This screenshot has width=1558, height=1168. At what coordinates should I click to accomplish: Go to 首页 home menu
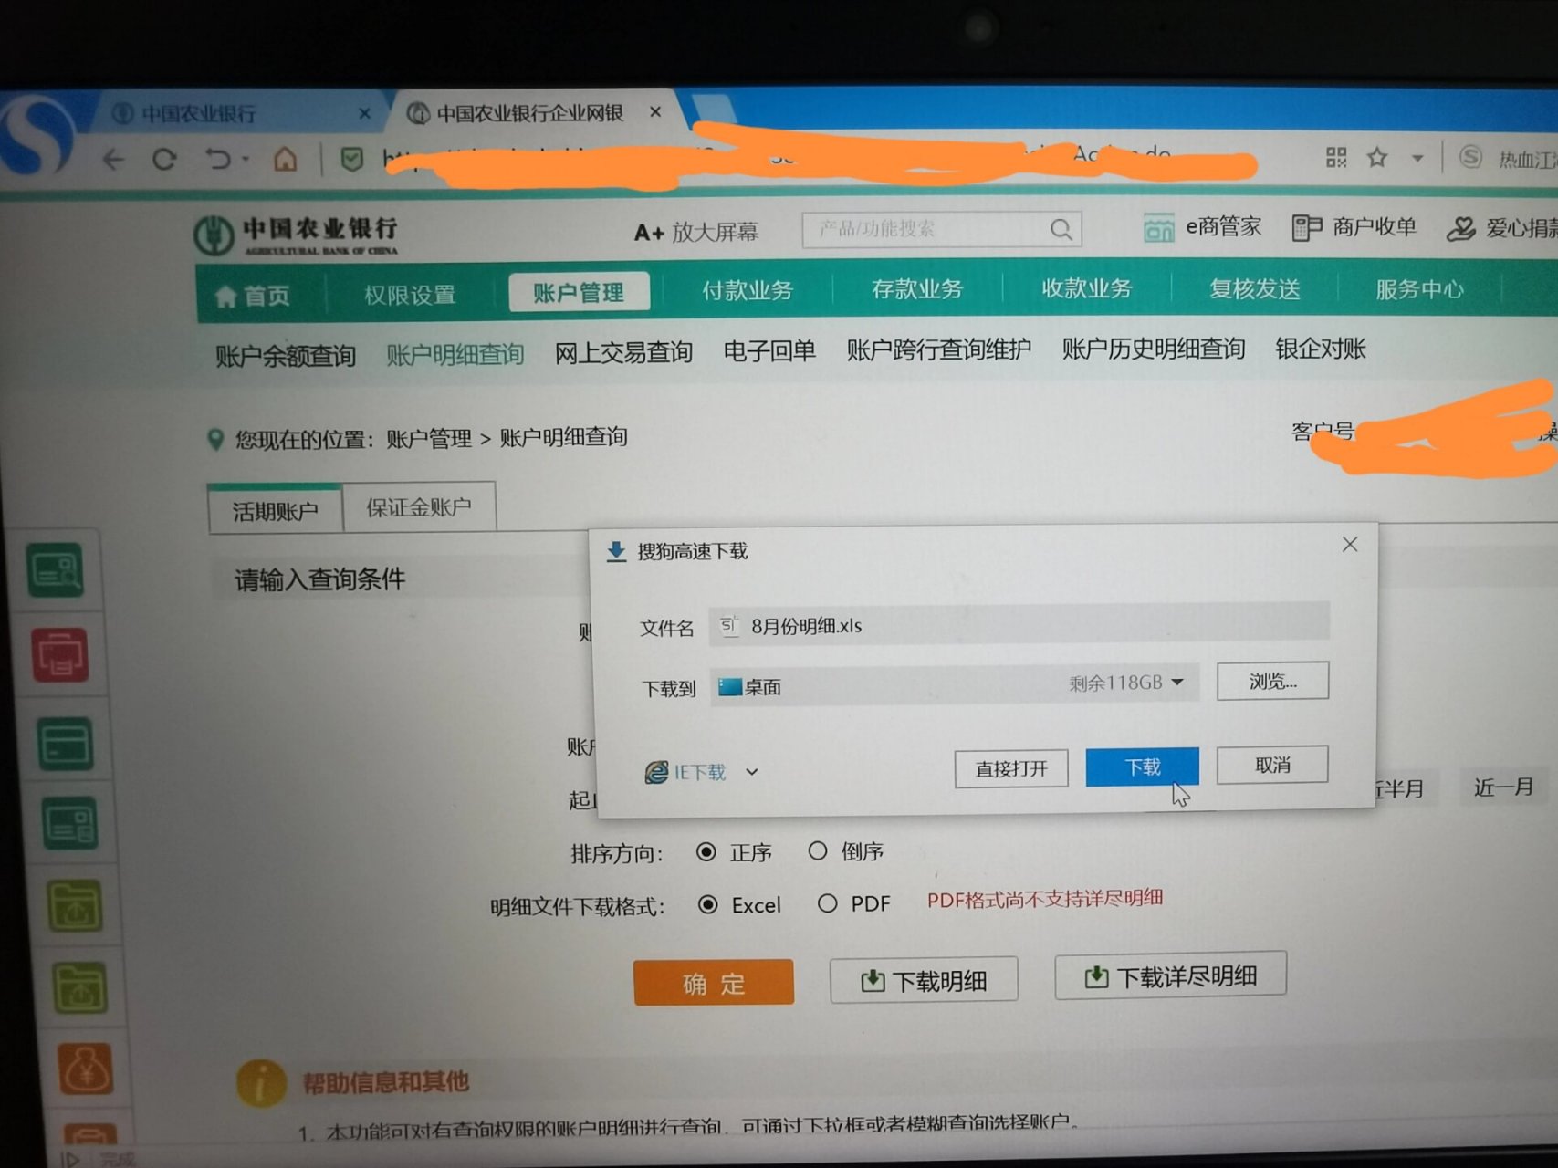pyautogui.click(x=253, y=296)
